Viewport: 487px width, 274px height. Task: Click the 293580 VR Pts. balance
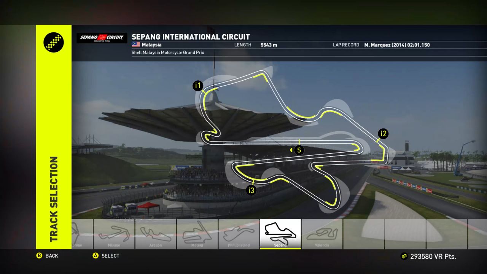pyautogui.click(x=433, y=256)
